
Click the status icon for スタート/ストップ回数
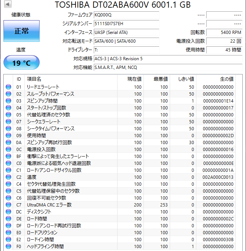tap(8, 108)
